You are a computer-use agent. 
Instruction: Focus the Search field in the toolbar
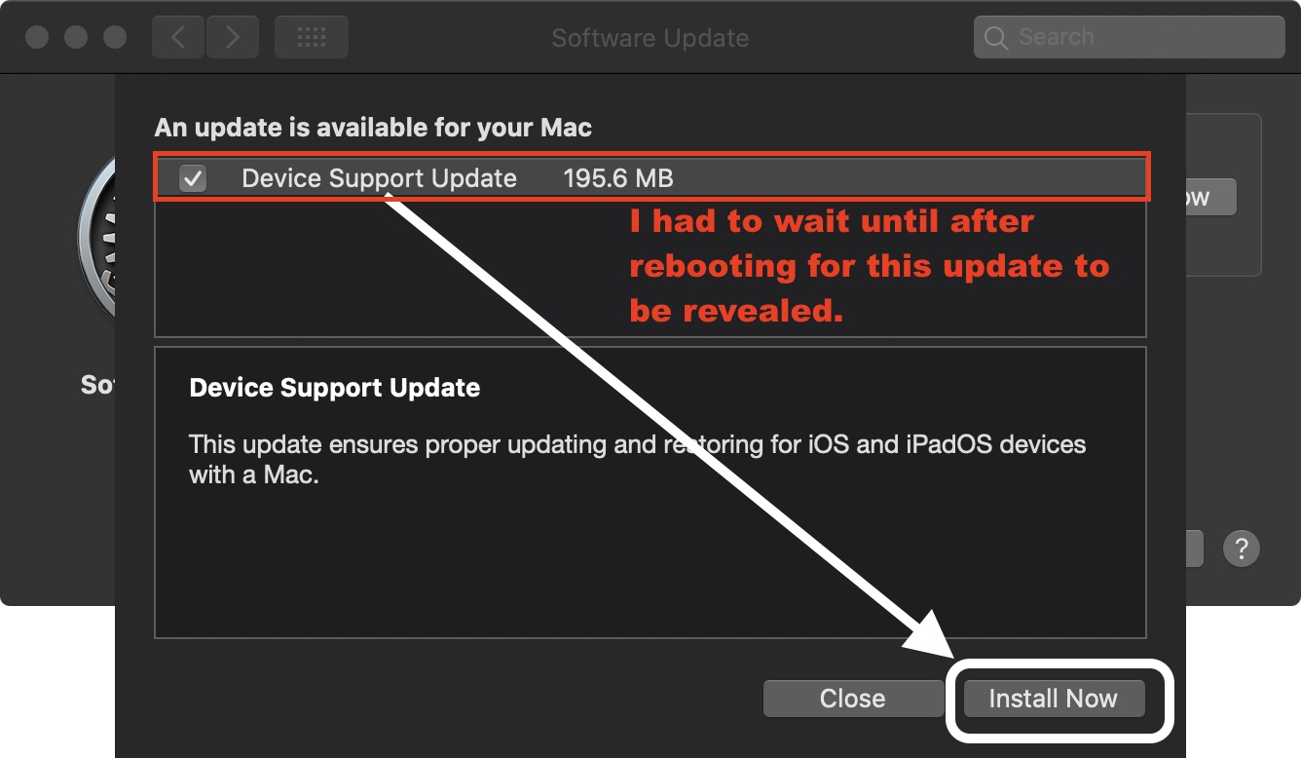[x=1129, y=37]
